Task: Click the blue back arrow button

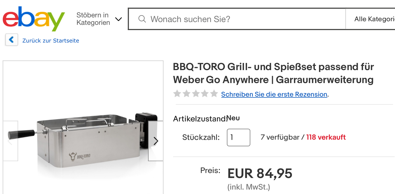Action: [11, 40]
